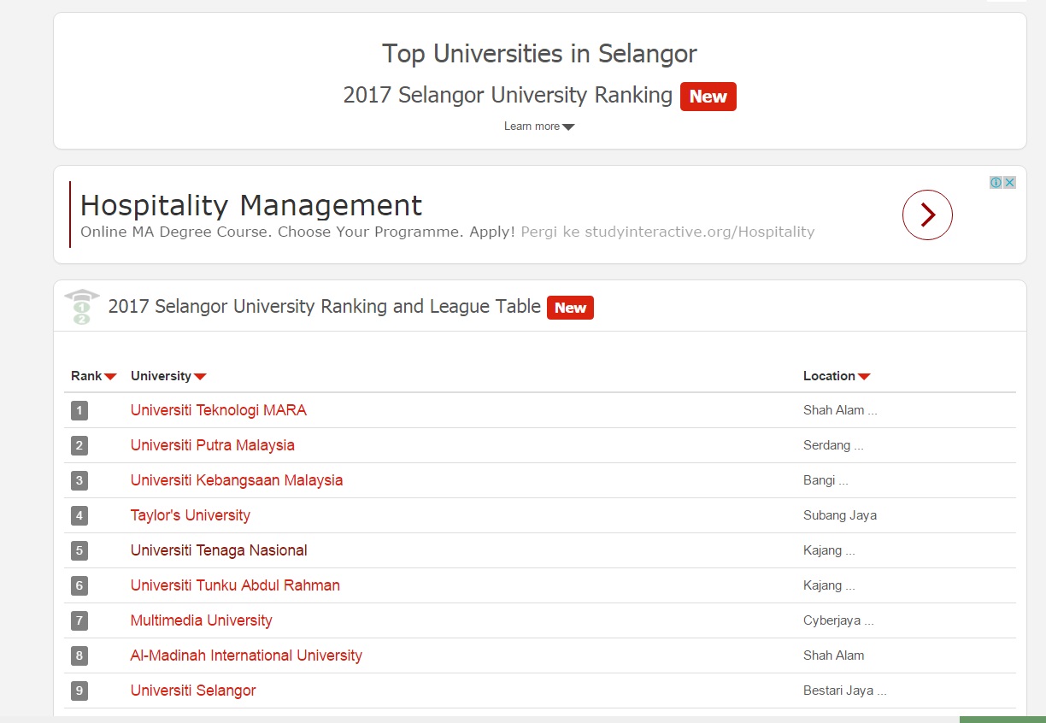Click the rank 3 number badge
This screenshot has width=1046, height=723.
click(x=79, y=481)
